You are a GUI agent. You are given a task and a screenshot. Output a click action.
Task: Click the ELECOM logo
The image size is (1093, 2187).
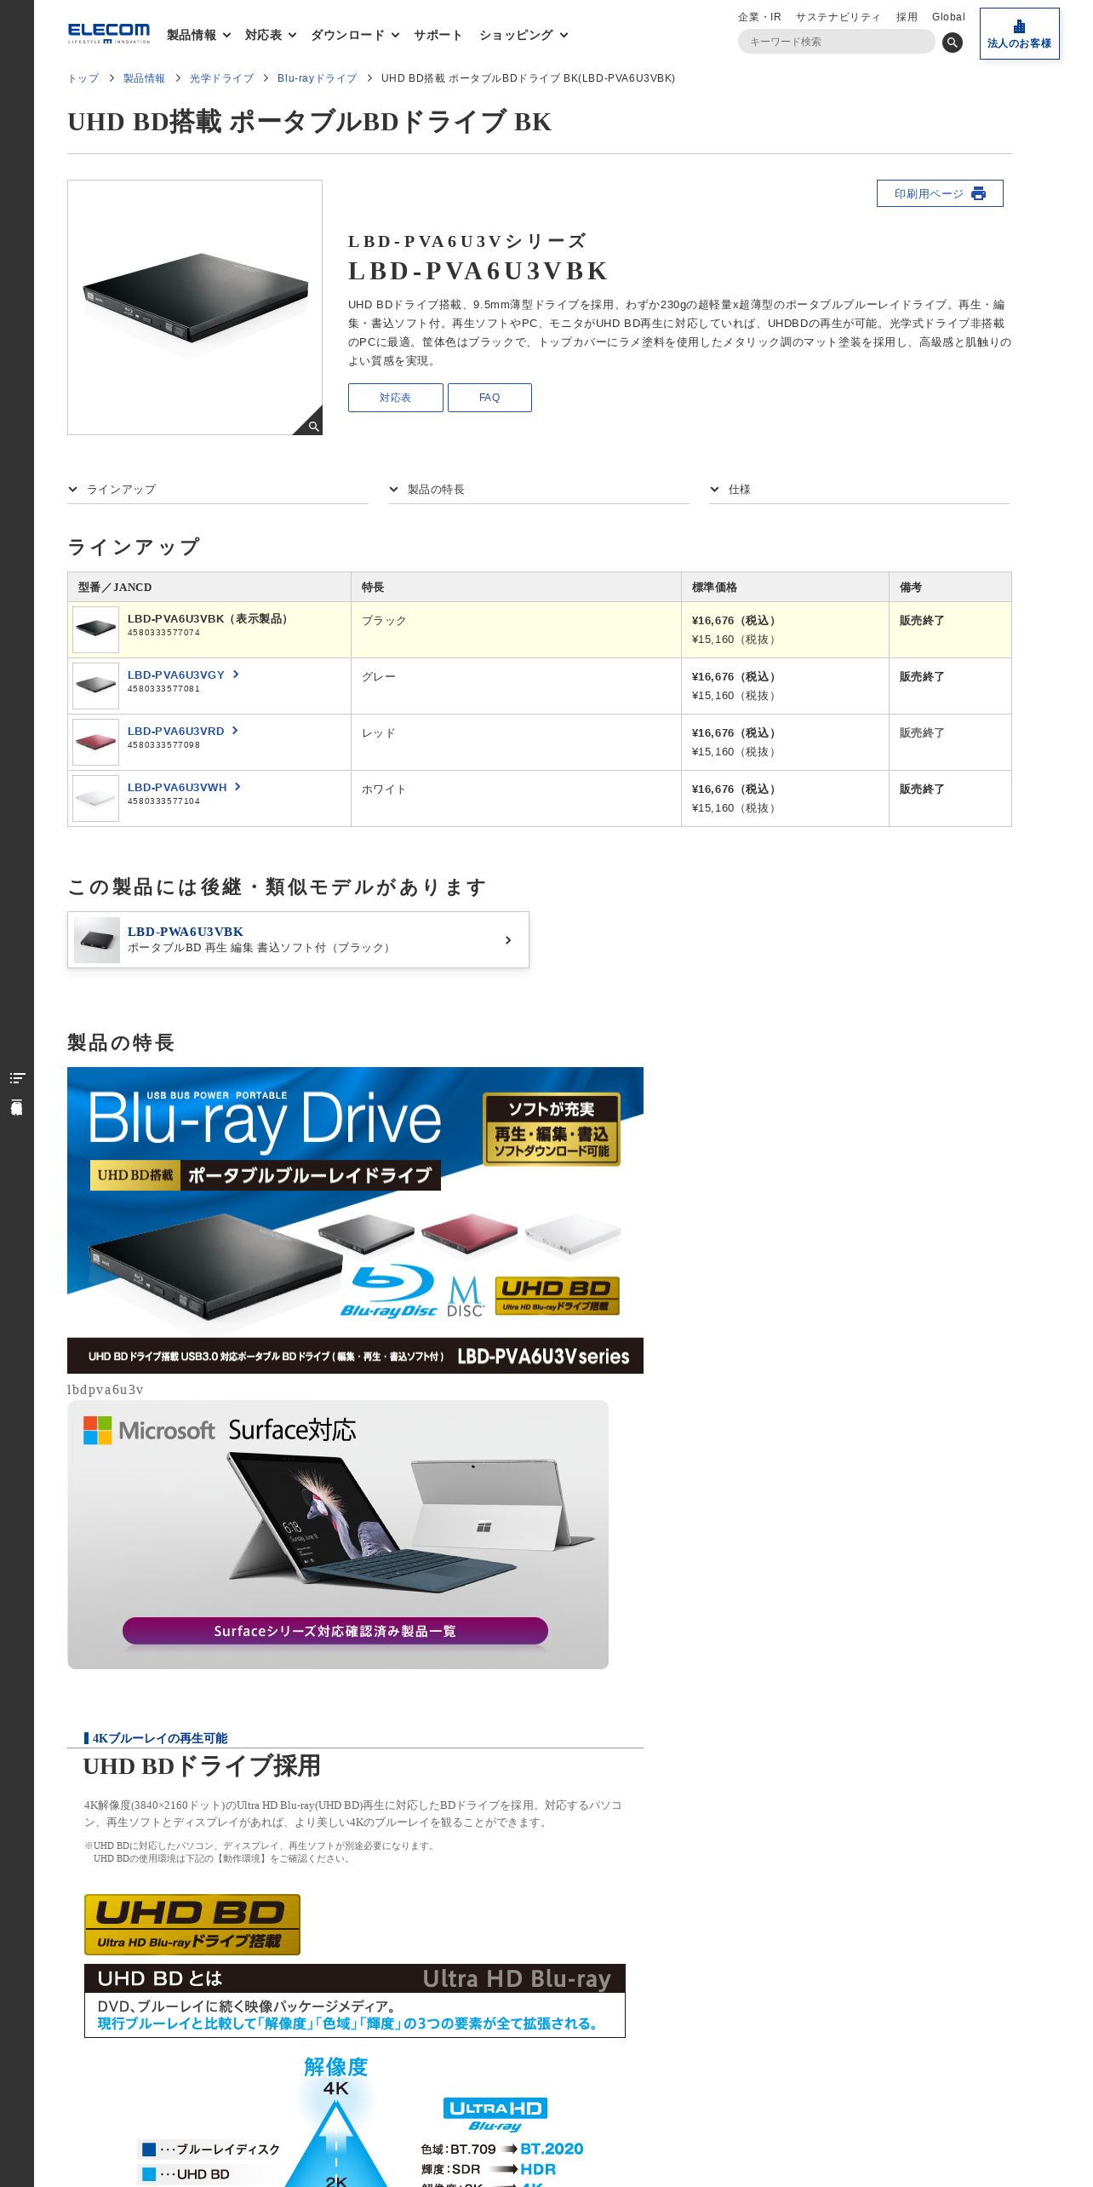[109, 33]
